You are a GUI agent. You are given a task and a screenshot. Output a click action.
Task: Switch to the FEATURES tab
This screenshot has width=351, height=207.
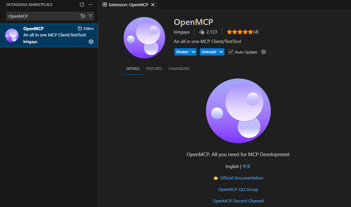(x=154, y=69)
